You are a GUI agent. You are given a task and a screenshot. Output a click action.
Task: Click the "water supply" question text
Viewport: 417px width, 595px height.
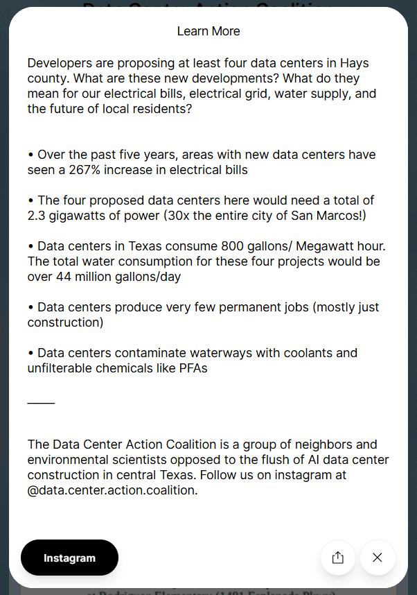point(328,94)
